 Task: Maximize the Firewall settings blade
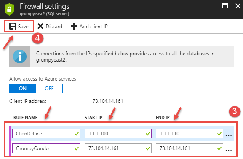[x=225, y=6]
